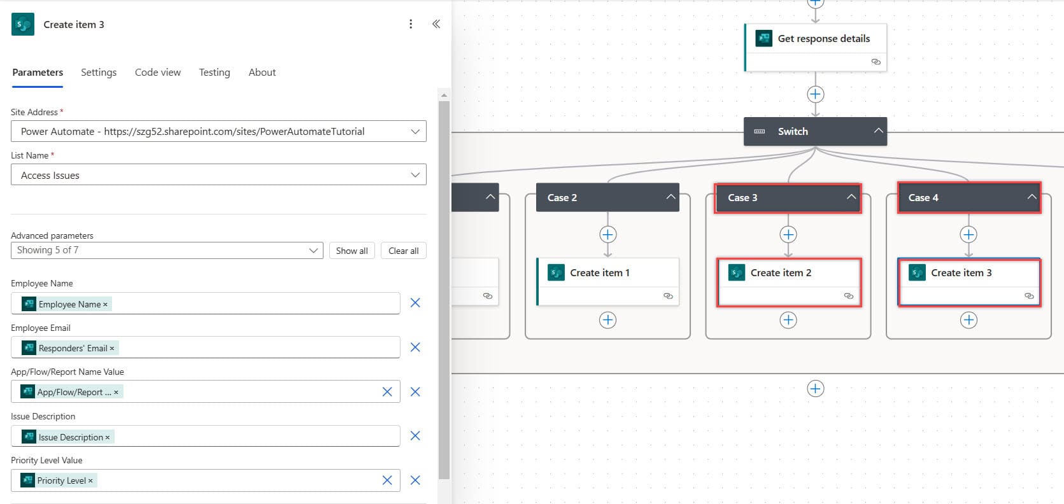Delete the Issue Description dynamic token
This screenshot has height=504, width=1064.
point(108,437)
